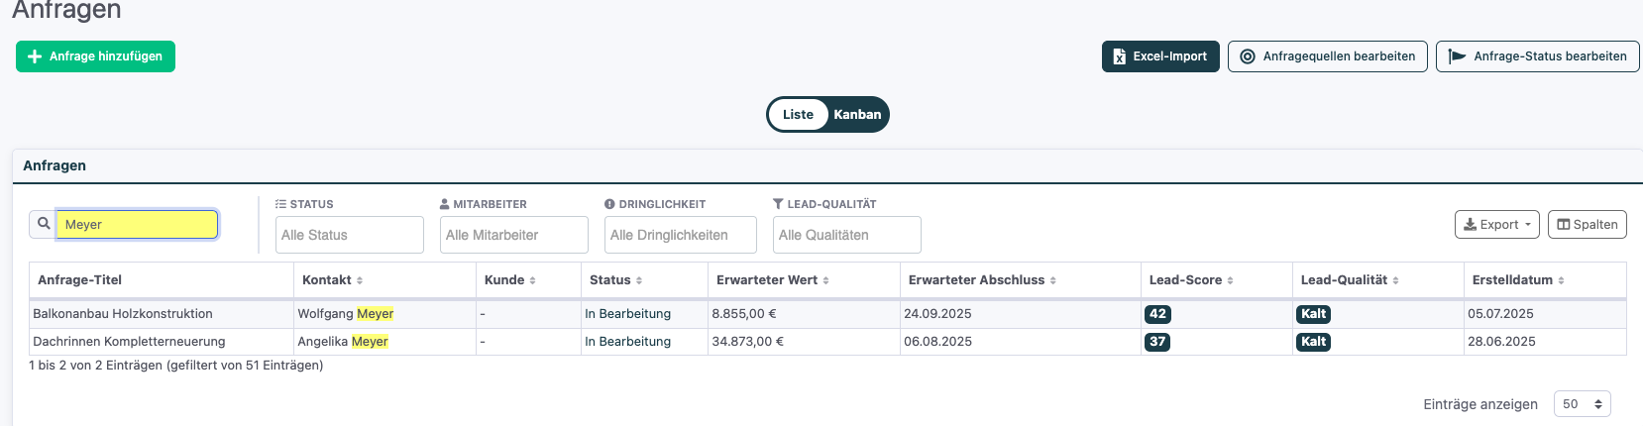Open the Alle Dringlichkeiten filter
This screenshot has width=1643, height=426.
(x=681, y=235)
